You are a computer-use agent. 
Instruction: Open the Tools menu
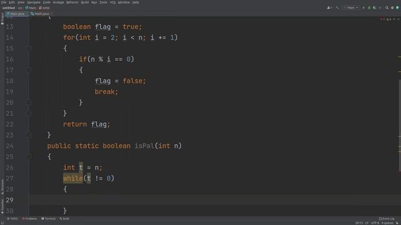[x=103, y=2]
